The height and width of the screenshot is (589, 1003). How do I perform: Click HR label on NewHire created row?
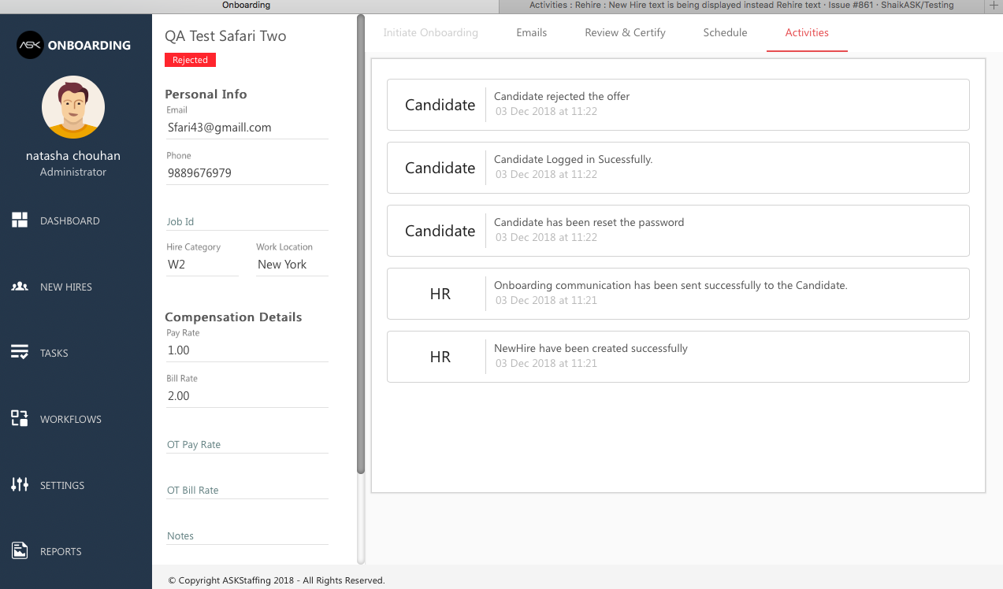[440, 357]
